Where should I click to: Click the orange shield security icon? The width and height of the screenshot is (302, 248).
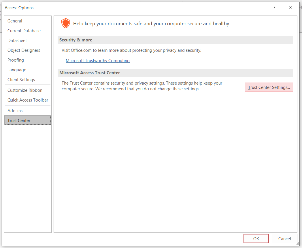pos(66,23)
